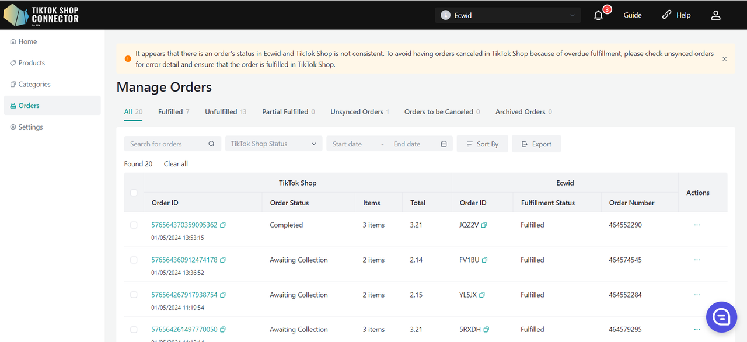Click order number 464574545

pos(625,260)
